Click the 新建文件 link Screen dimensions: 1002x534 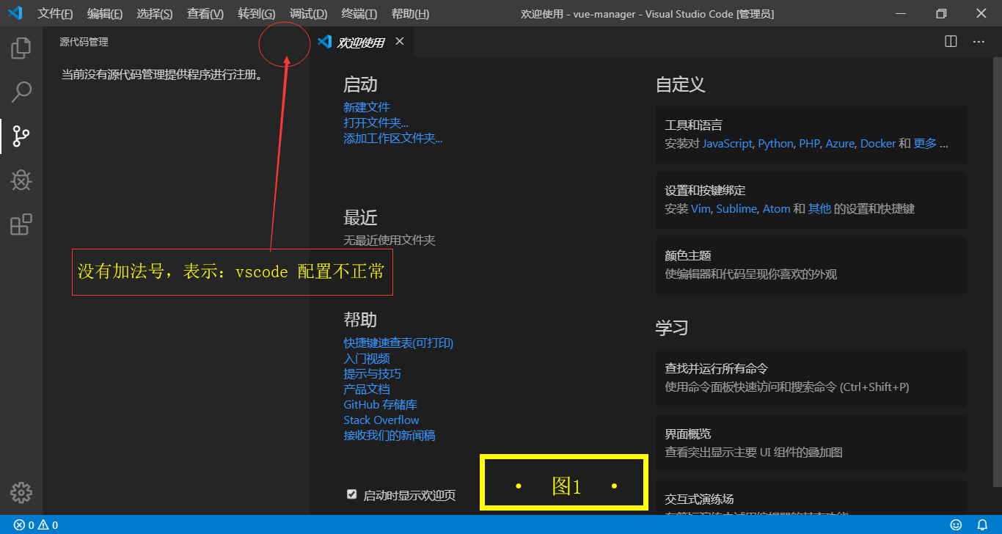(x=367, y=107)
